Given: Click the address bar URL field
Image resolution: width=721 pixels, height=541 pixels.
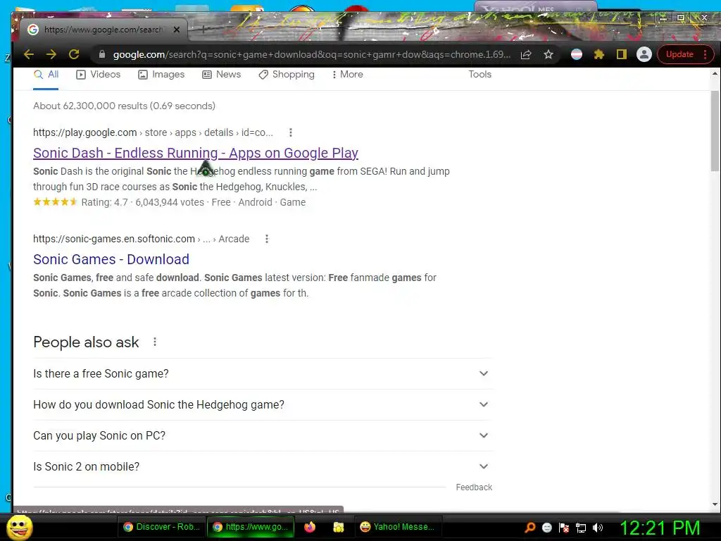Looking at the screenshot, I should (311, 54).
